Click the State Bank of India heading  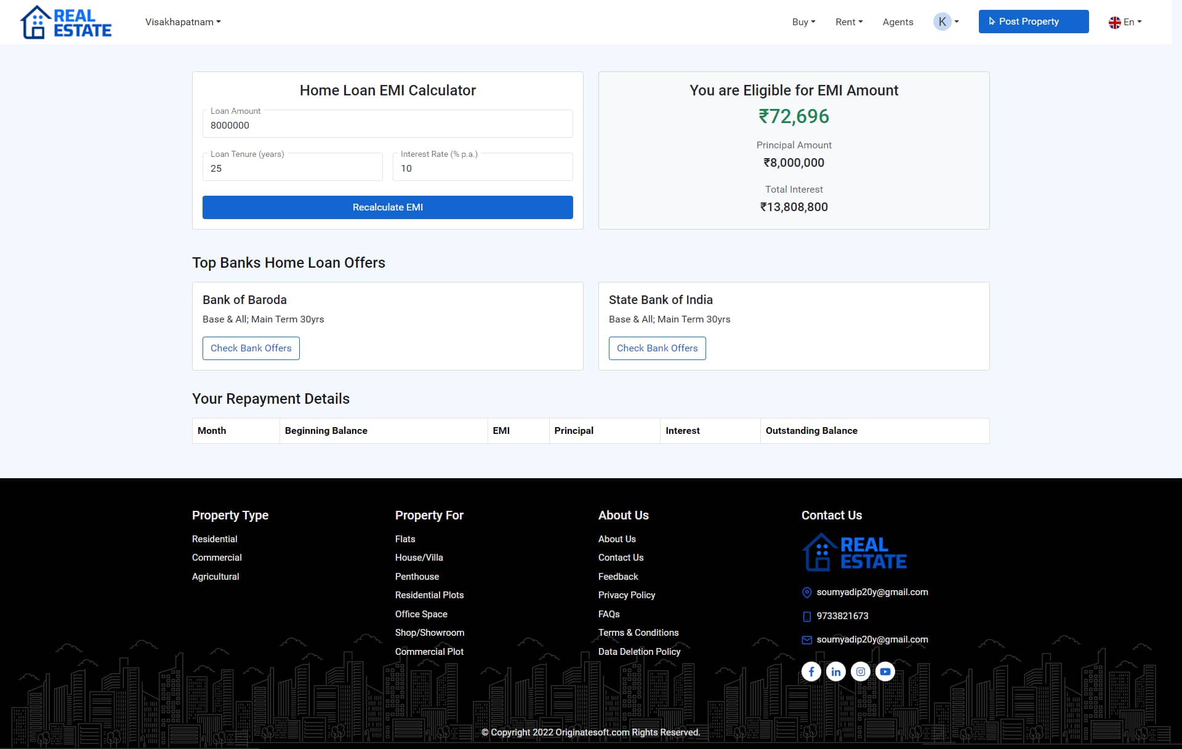(661, 300)
